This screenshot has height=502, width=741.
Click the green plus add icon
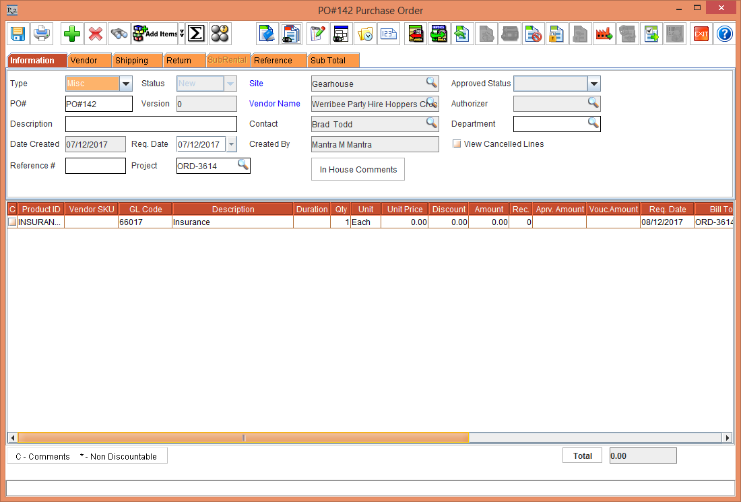(72, 33)
